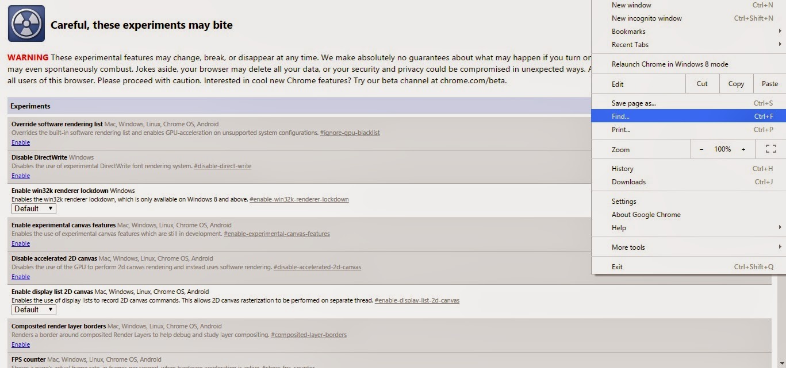This screenshot has width=786, height=368.
Task: Open the #disable-direct-write anchor link
Action: (223, 166)
